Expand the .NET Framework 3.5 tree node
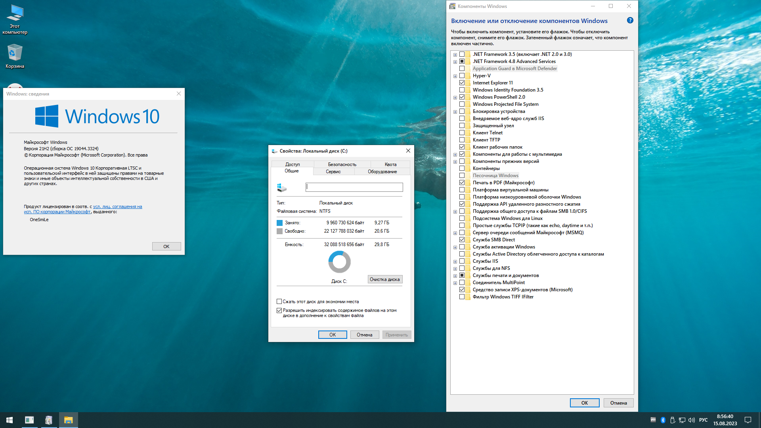Viewport: 761px width, 428px height. click(455, 55)
